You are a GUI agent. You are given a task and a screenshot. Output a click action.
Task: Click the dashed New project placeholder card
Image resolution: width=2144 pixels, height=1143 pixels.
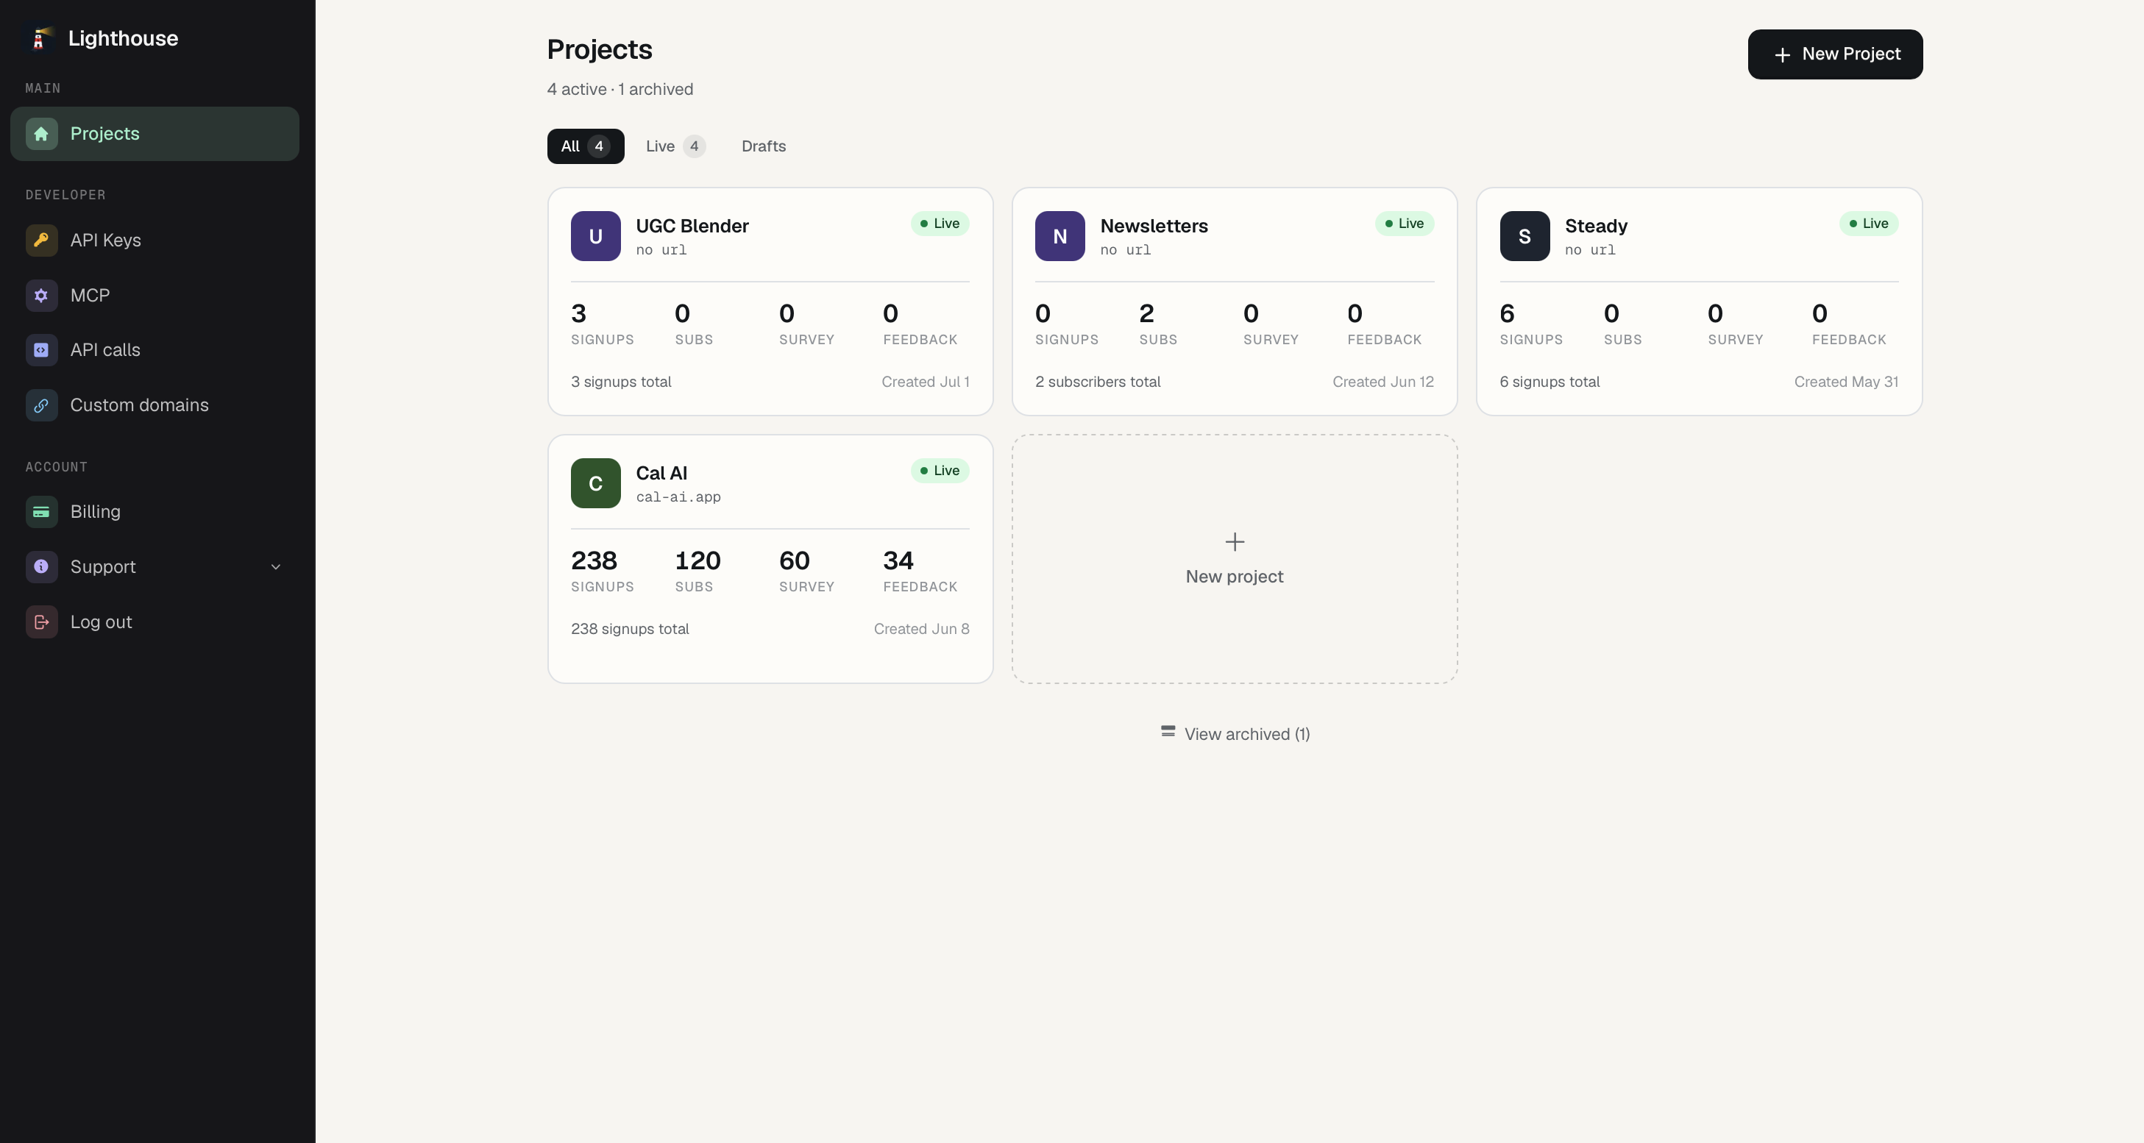click(x=1235, y=559)
